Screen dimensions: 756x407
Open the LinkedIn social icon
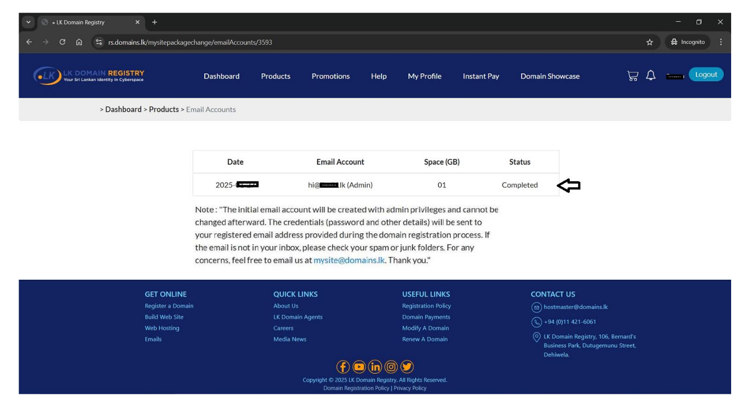(x=375, y=367)
